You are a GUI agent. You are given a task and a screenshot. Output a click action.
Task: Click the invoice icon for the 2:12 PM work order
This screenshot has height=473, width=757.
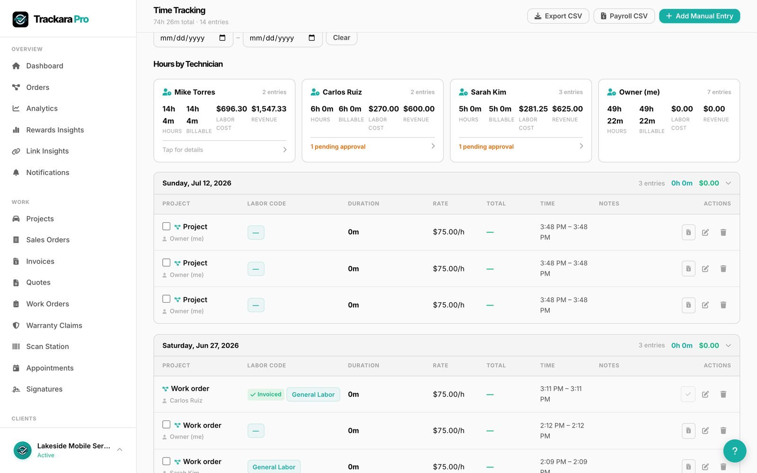688,430
